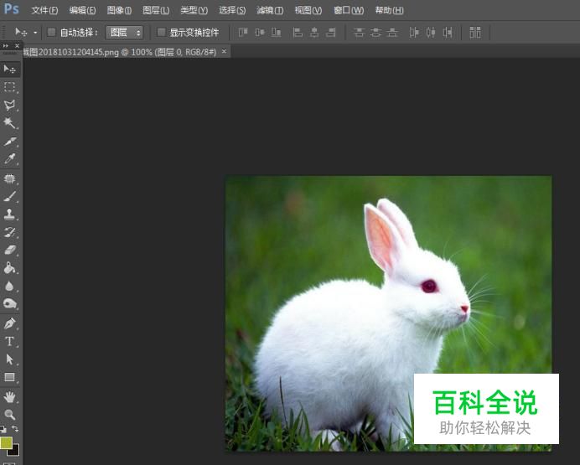This screenshot has width=580, height=465.
Task: Click the foreground color swatch
Action: [7, 442]
